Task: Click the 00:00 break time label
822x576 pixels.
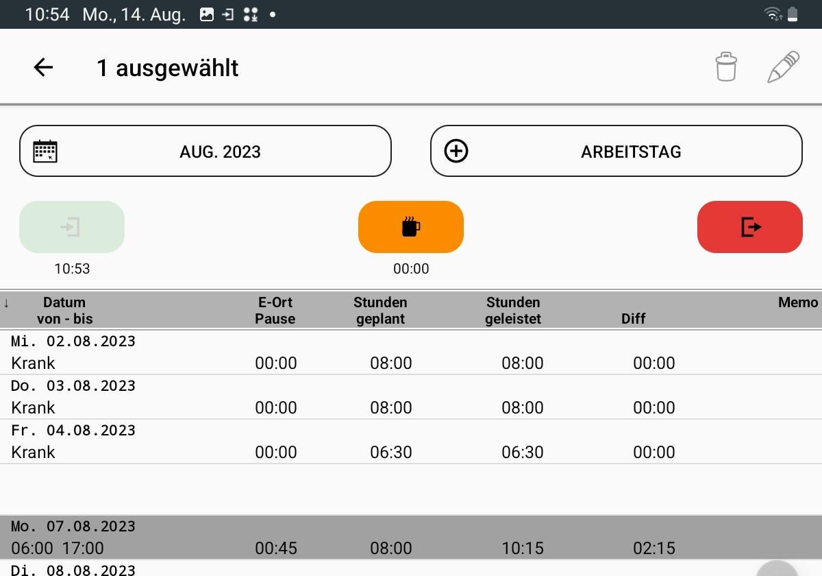Action: (x=411, y=269)
